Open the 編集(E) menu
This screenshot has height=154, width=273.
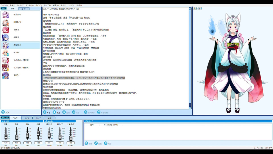coord(12,5)
